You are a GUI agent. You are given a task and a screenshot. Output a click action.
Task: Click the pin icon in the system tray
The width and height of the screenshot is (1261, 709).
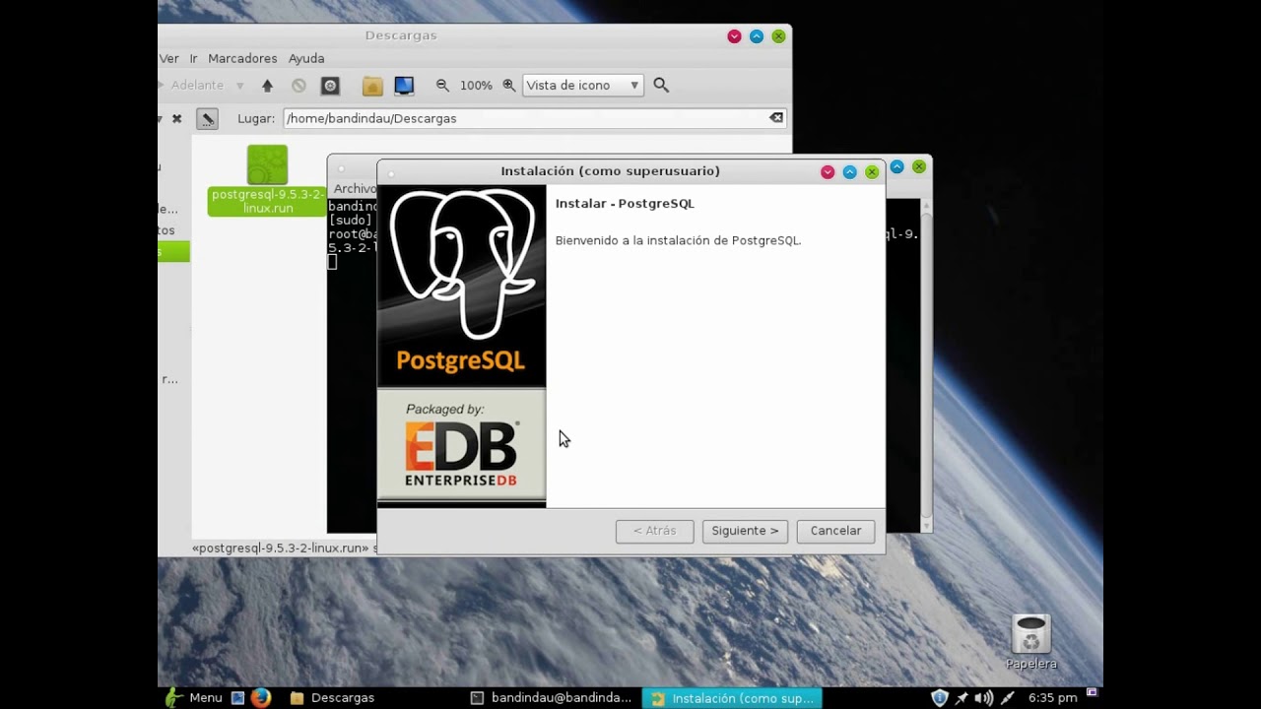click(962, 697)
